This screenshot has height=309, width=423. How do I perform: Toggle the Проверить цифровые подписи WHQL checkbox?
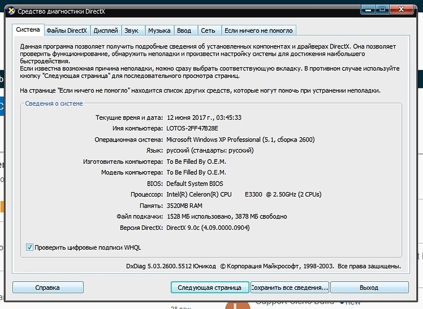[30, 247]
